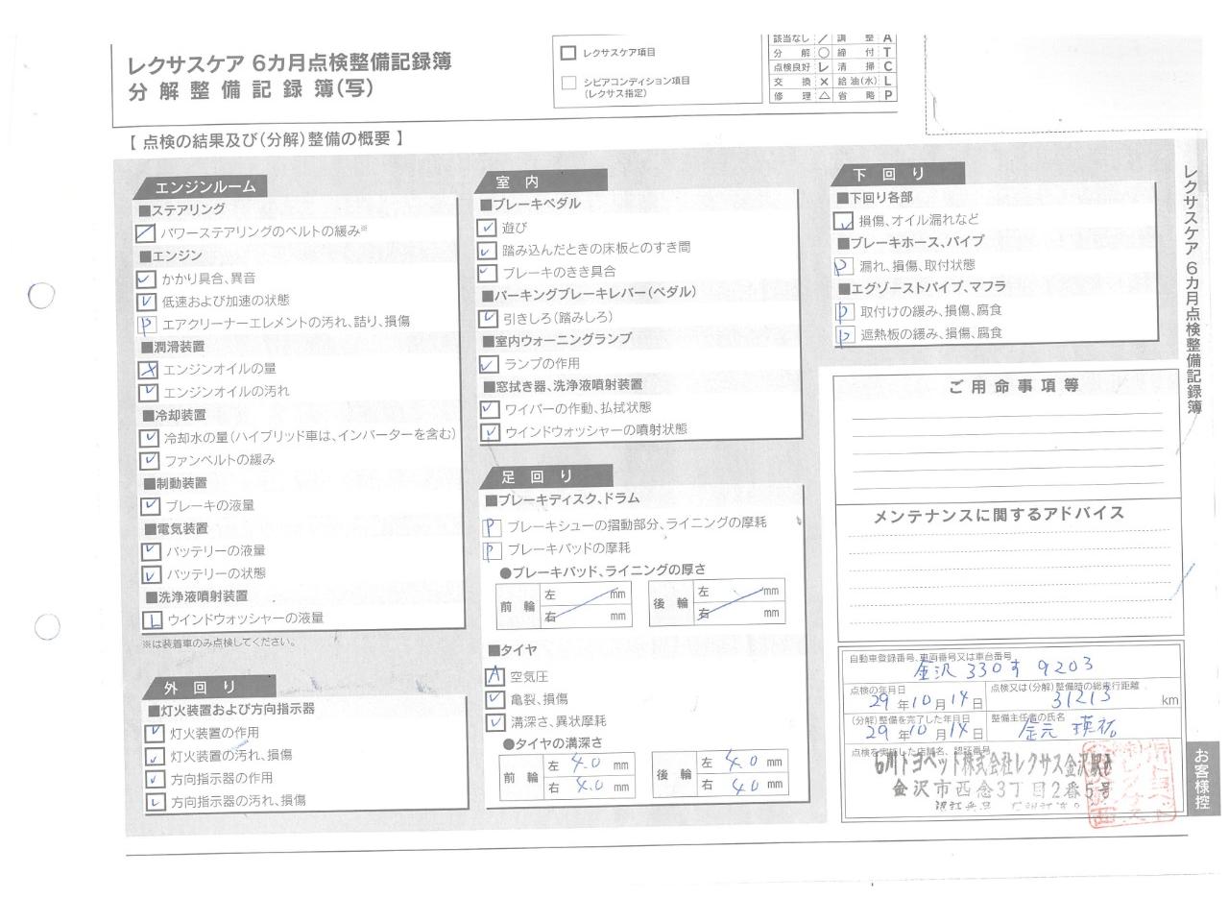Toggle the 灯火装置の汚れ、損傷 checkbox
This screenshot has height=922, width=1229.
154,756
